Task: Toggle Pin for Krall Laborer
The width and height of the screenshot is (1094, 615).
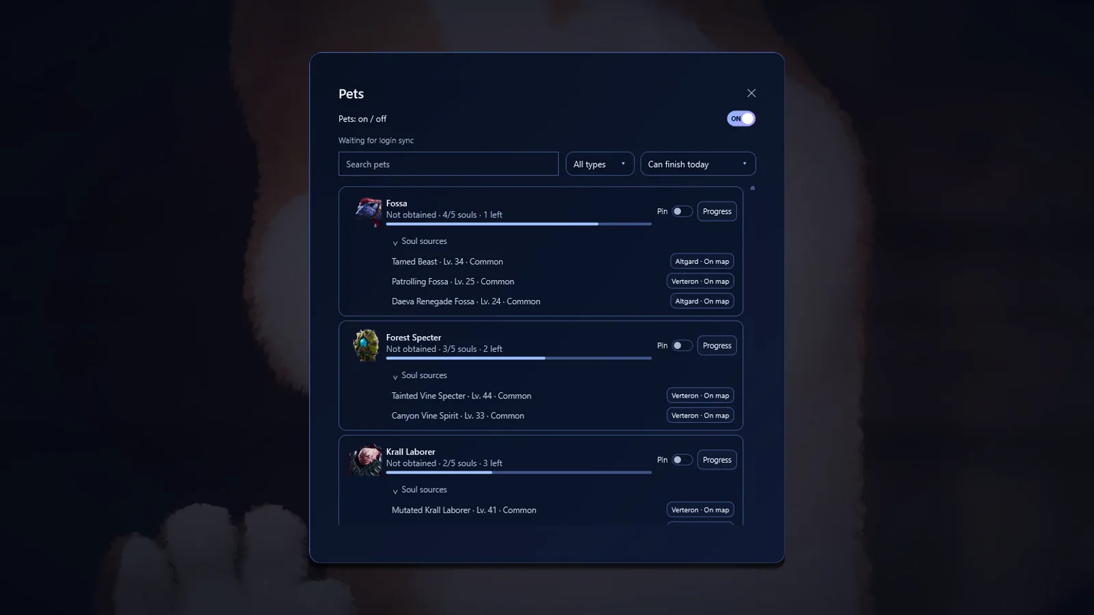Action: click(682, 460)
